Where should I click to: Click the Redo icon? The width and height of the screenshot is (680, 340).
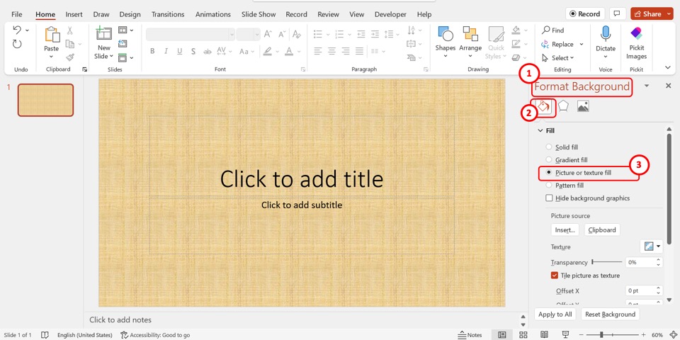tap(17, 44)
